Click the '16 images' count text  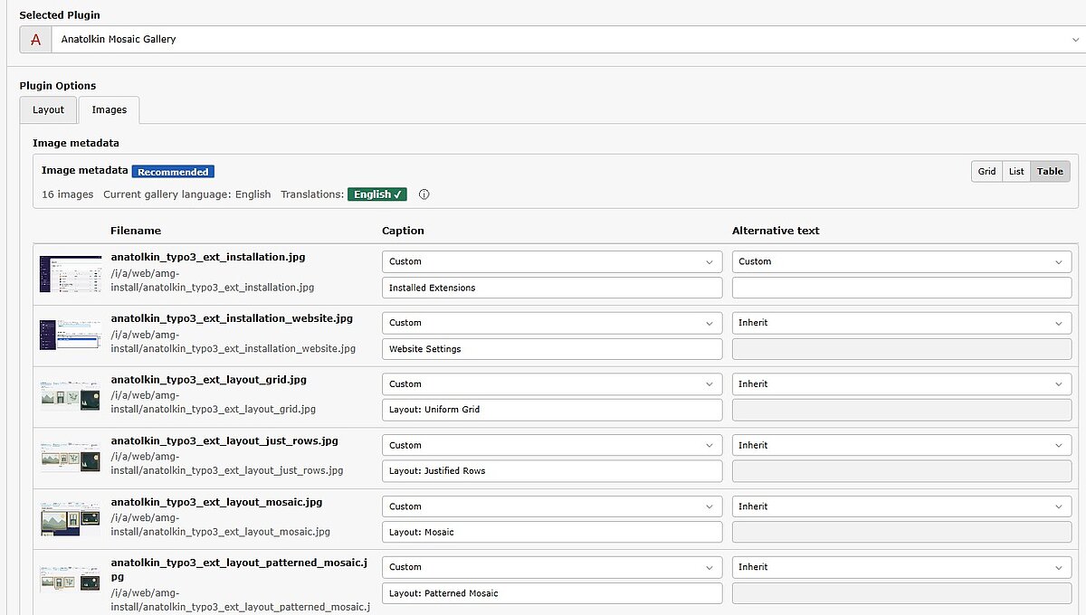(x=67, y=194)
